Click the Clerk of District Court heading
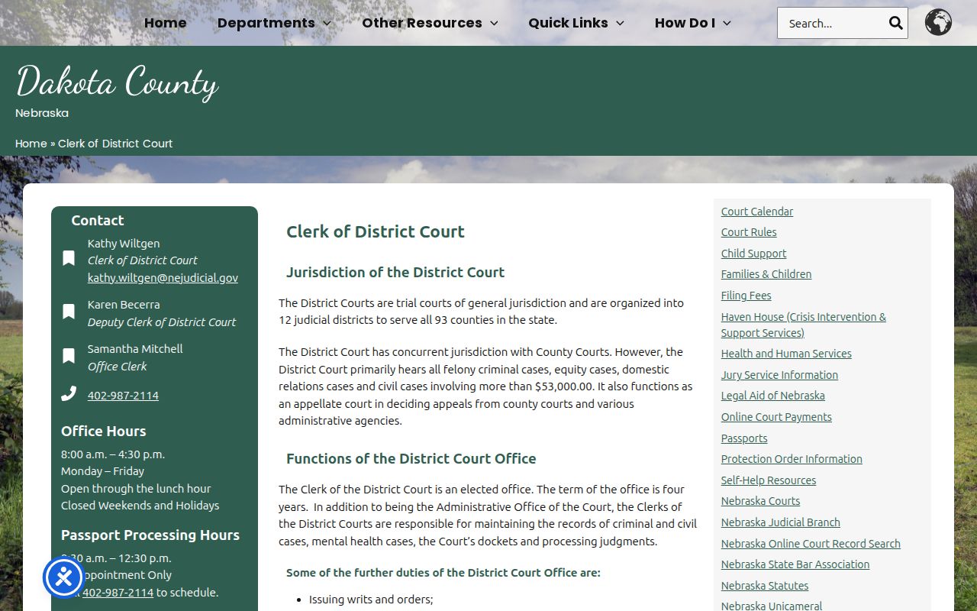 click(x=376, y=231)
